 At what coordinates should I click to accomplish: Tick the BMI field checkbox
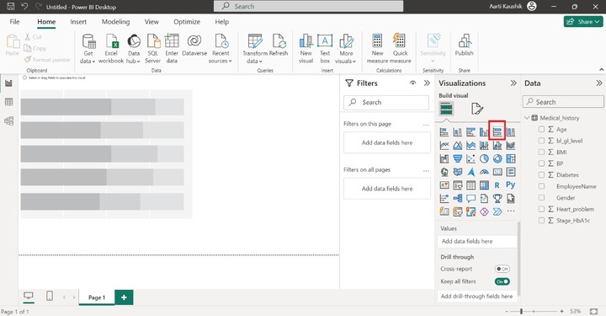(x=541, y=152)
